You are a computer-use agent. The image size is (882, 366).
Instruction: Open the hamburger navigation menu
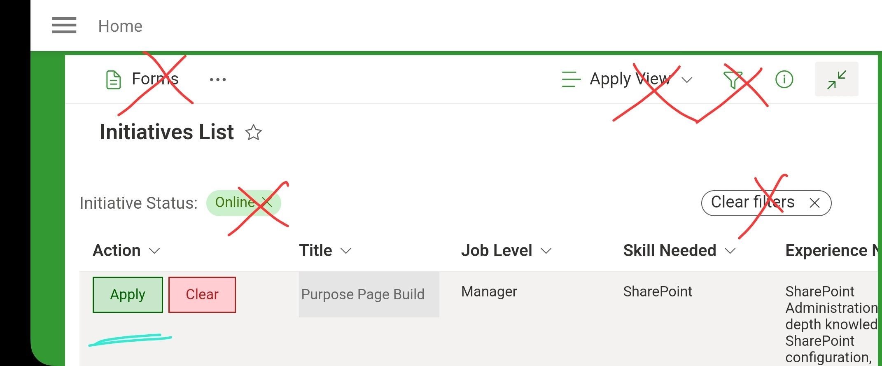(x=64, y=25)
